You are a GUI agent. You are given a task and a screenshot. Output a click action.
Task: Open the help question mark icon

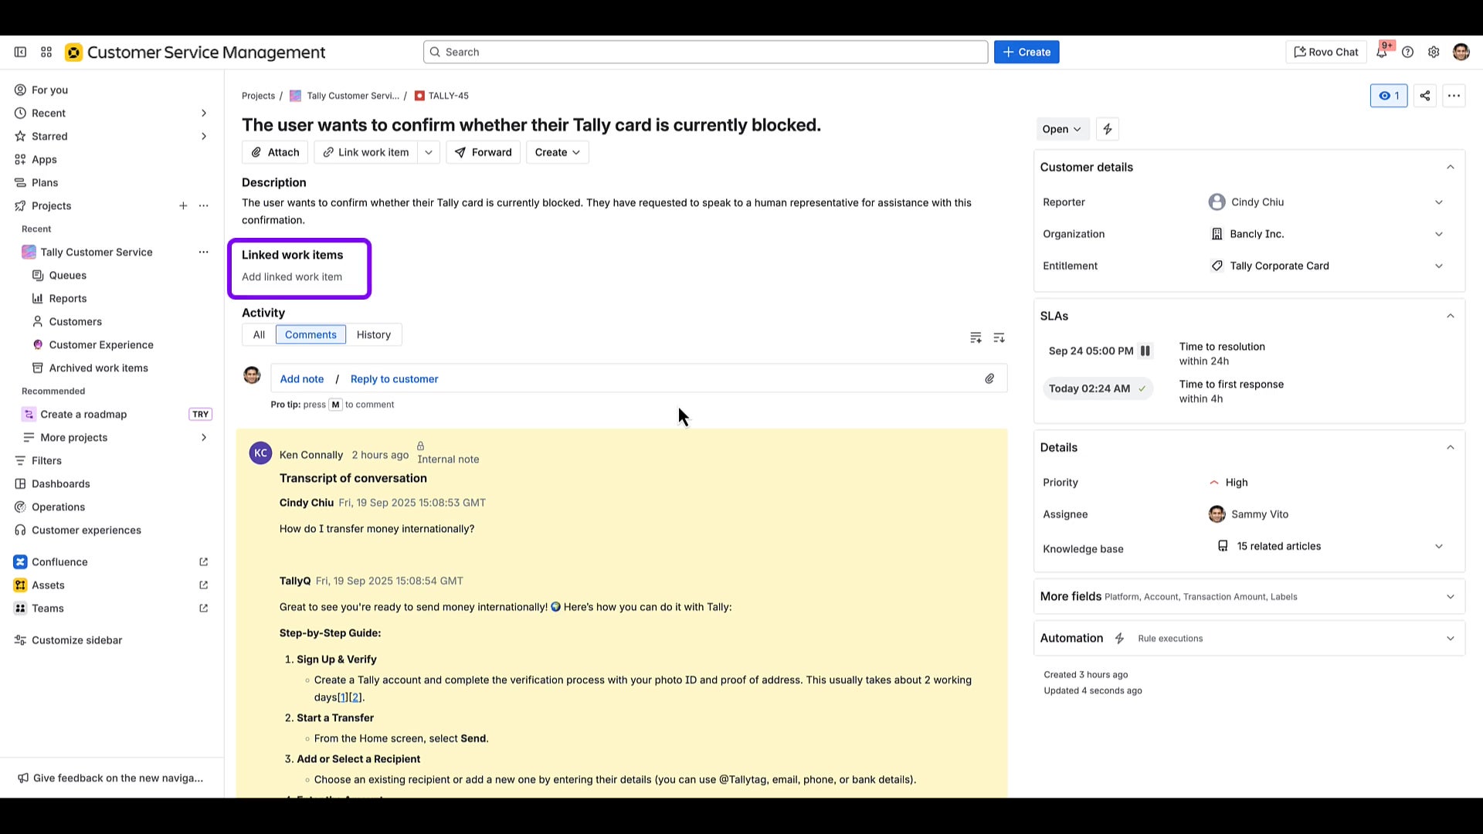1407,52
